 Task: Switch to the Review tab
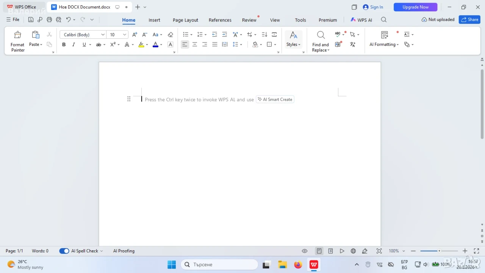pyautogui.click(x=249, y=20)
